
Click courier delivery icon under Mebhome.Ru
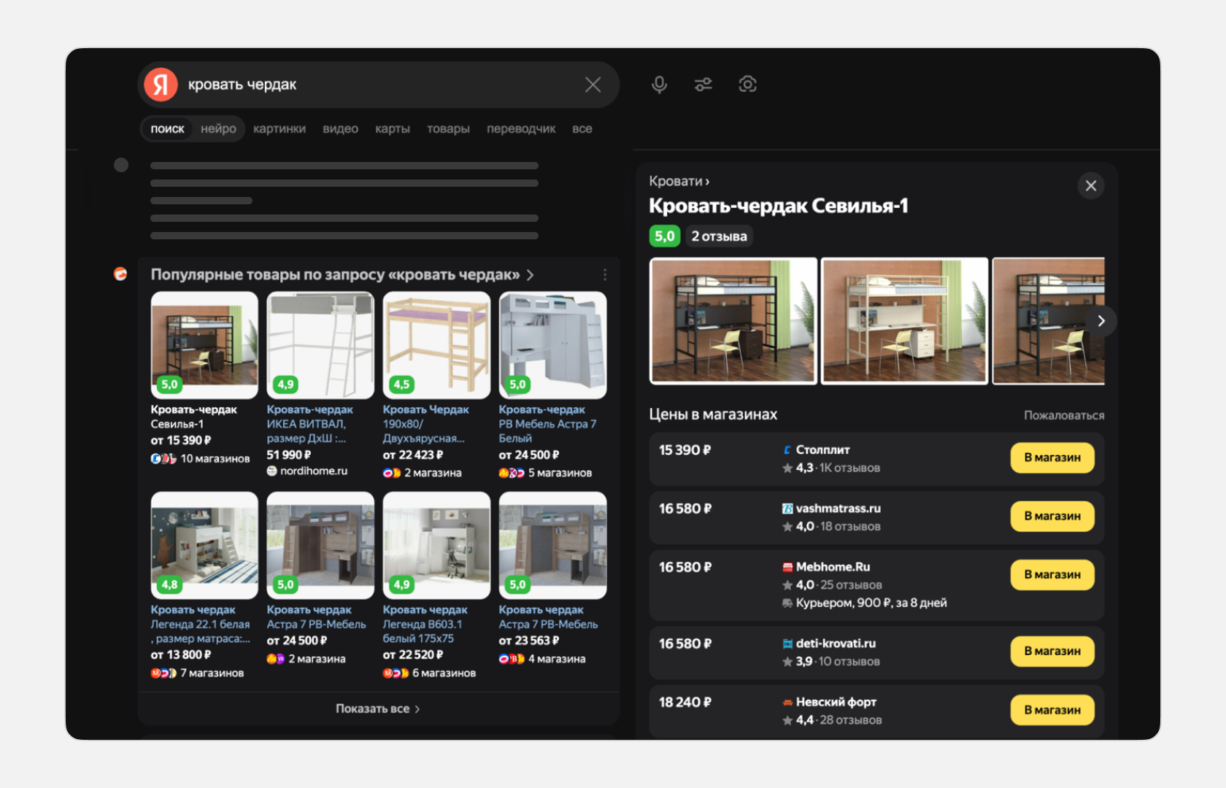[787, 603]
